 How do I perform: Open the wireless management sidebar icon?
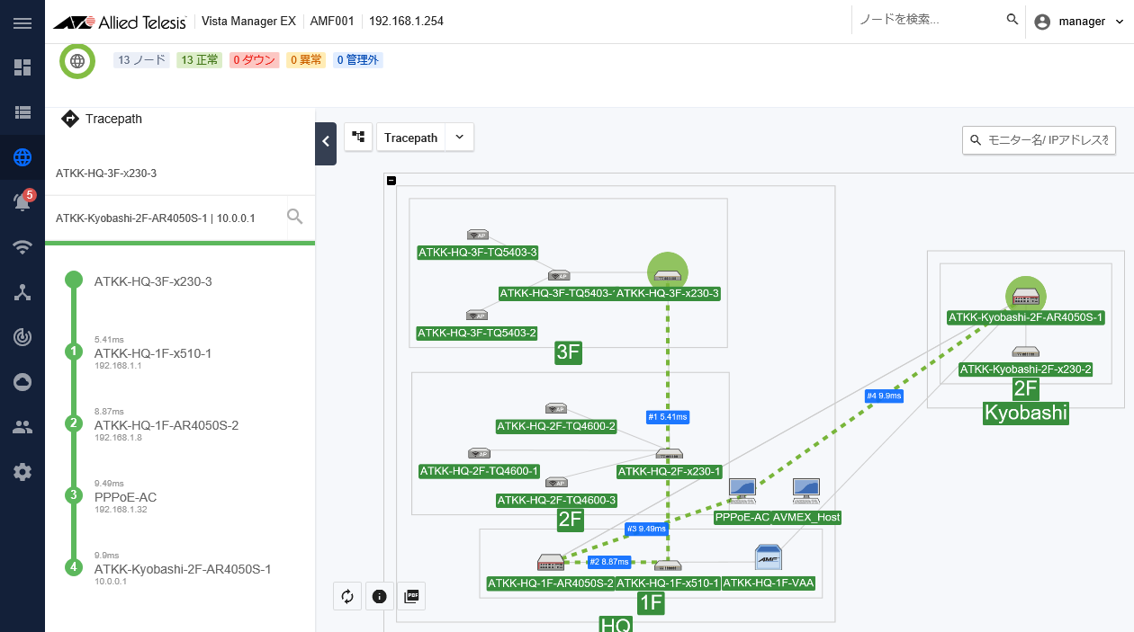coord(22,247)
